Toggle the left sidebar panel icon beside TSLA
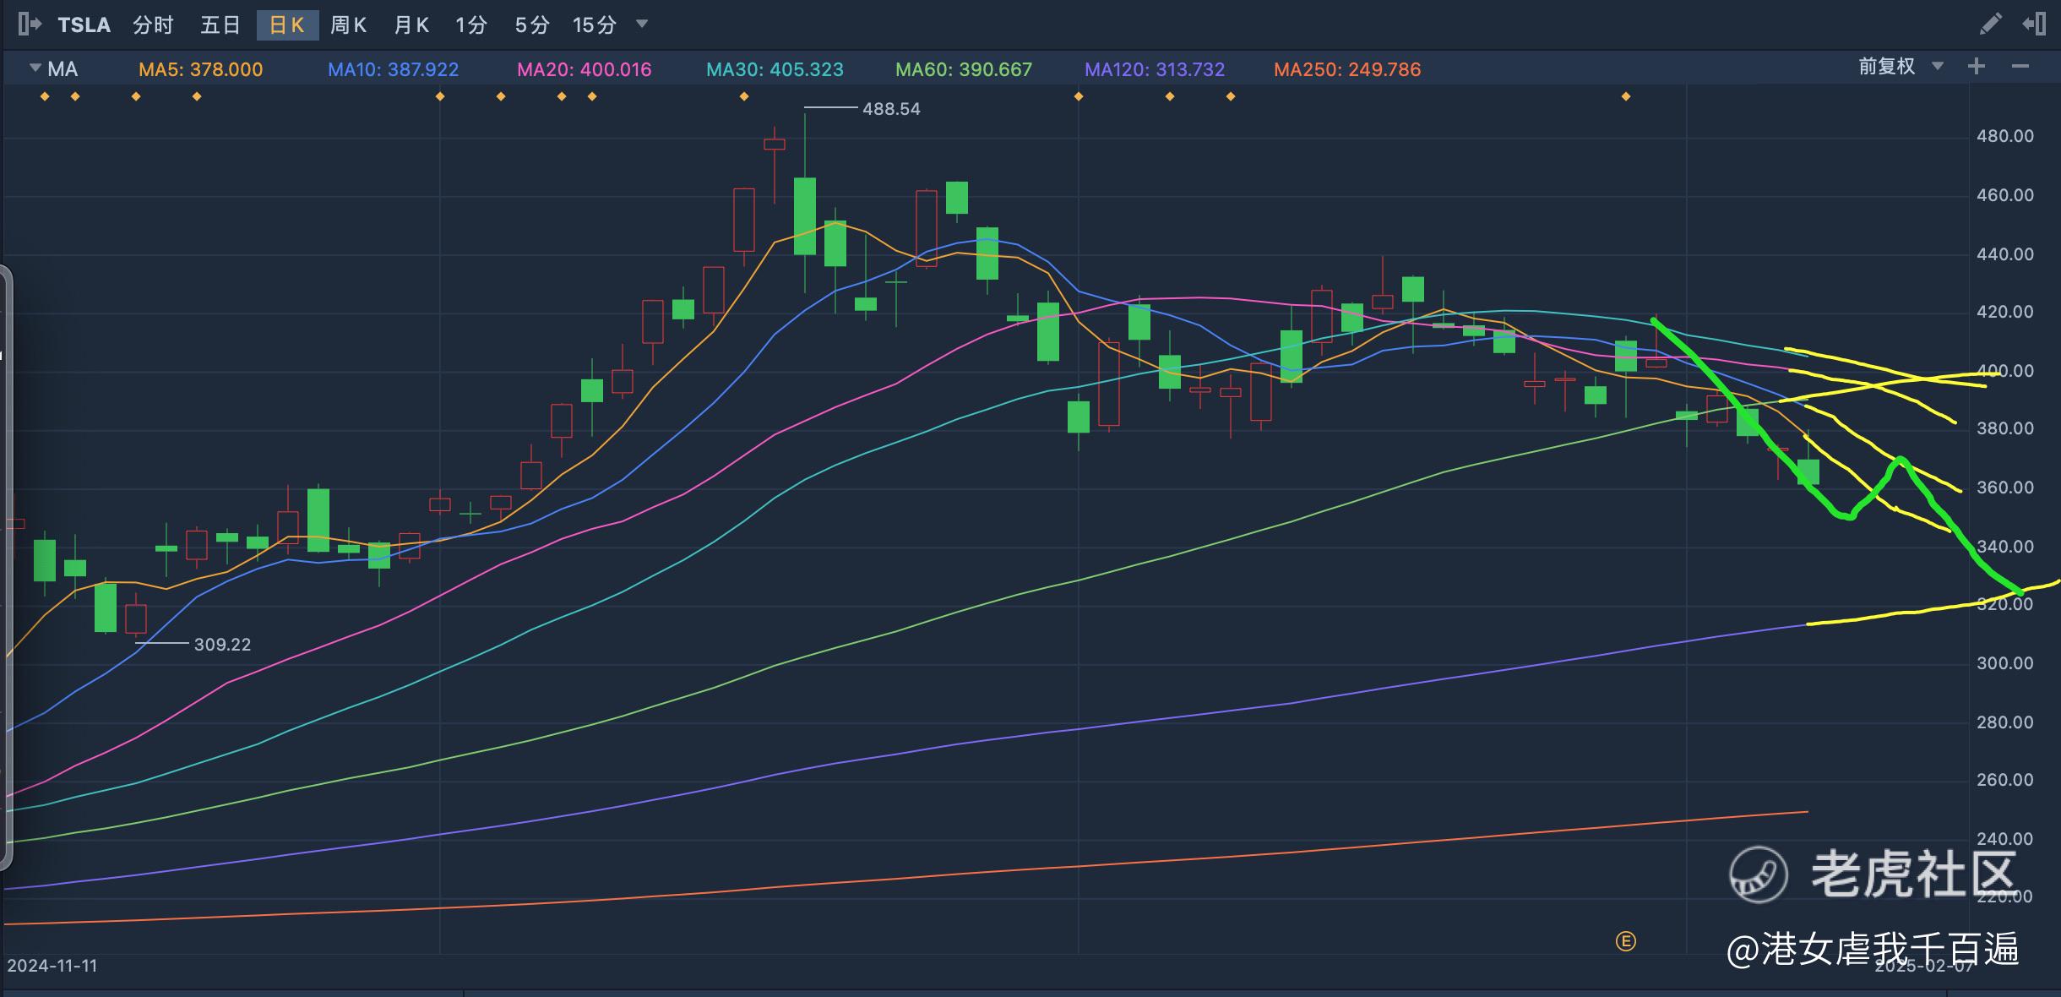2061x997 pixels. coord(30,25)
